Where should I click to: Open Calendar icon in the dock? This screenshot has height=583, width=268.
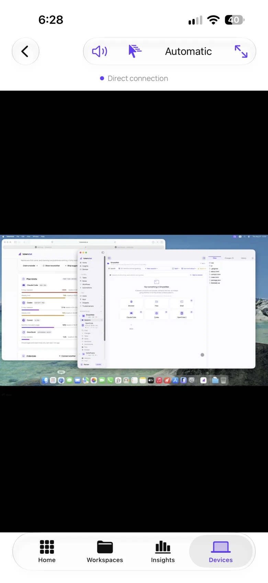point(118,380)
